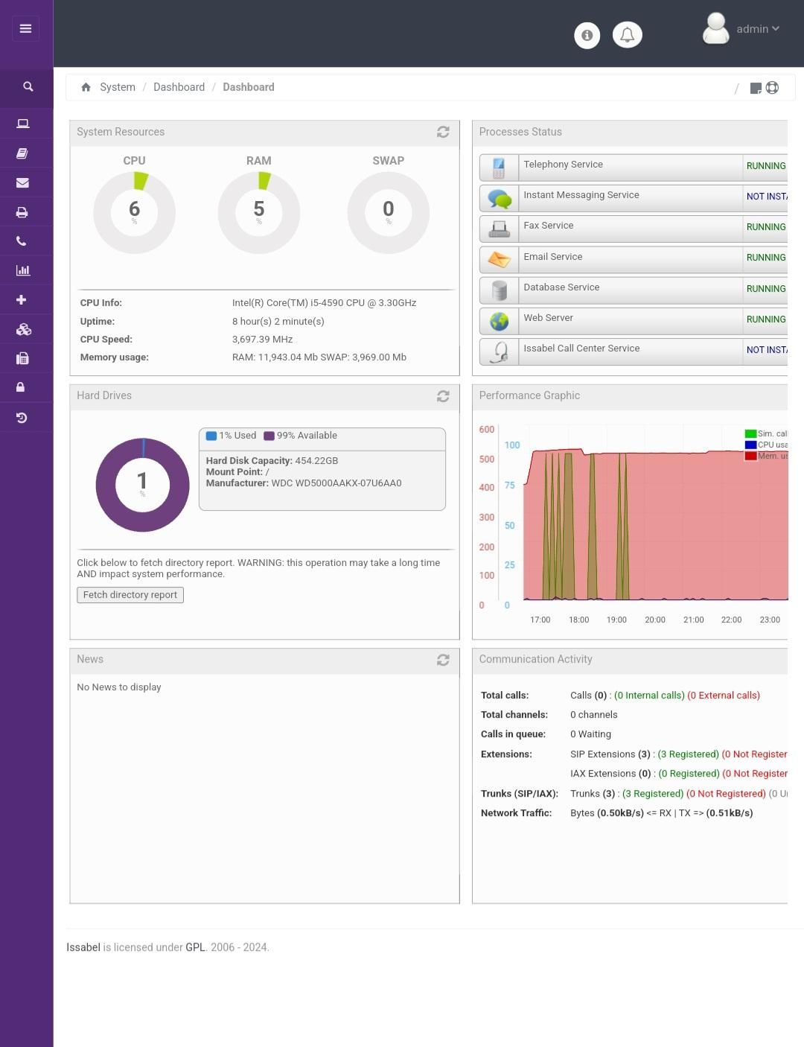Open the System menu laptop icon
Image resolution: width=804 pixels, height=1047 pixels.
tap(23, 124)
